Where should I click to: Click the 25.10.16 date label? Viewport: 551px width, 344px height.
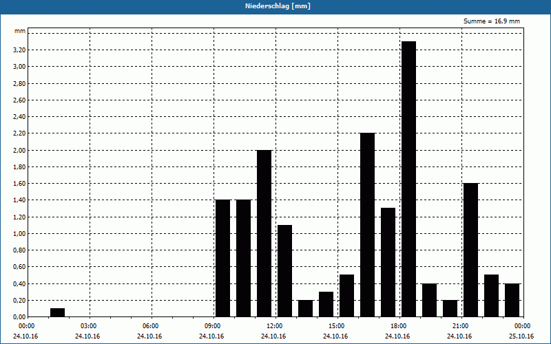coord(521,336)
